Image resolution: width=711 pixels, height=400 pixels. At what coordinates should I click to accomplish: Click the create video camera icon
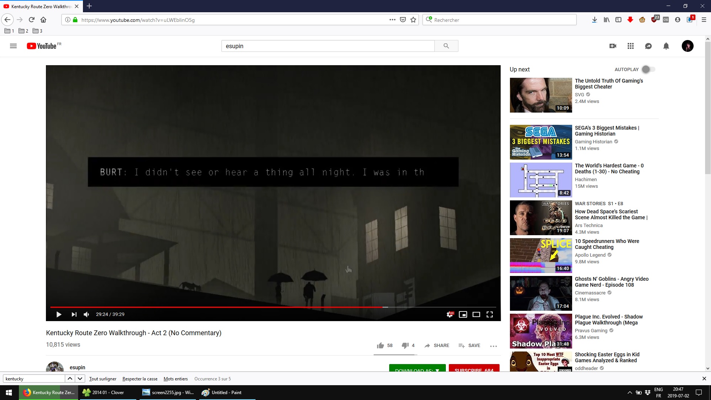pos(613,46)
